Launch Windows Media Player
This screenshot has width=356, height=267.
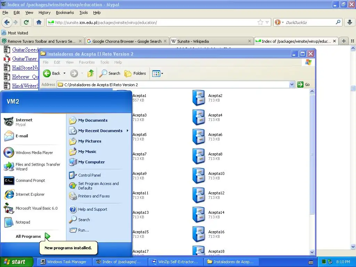(x=34, y=153)
